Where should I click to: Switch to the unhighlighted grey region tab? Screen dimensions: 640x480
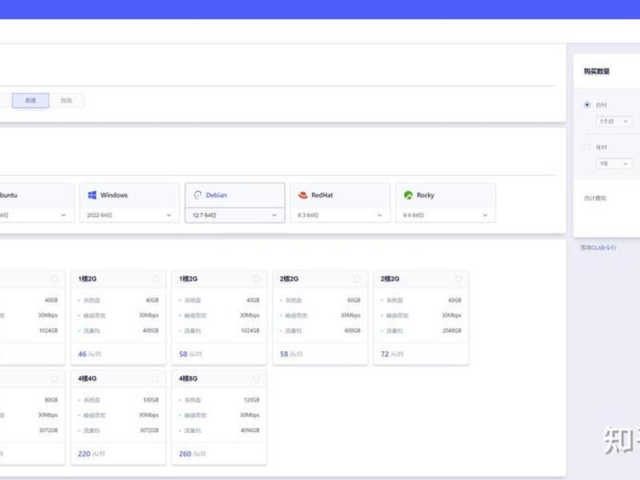[66, 101]
